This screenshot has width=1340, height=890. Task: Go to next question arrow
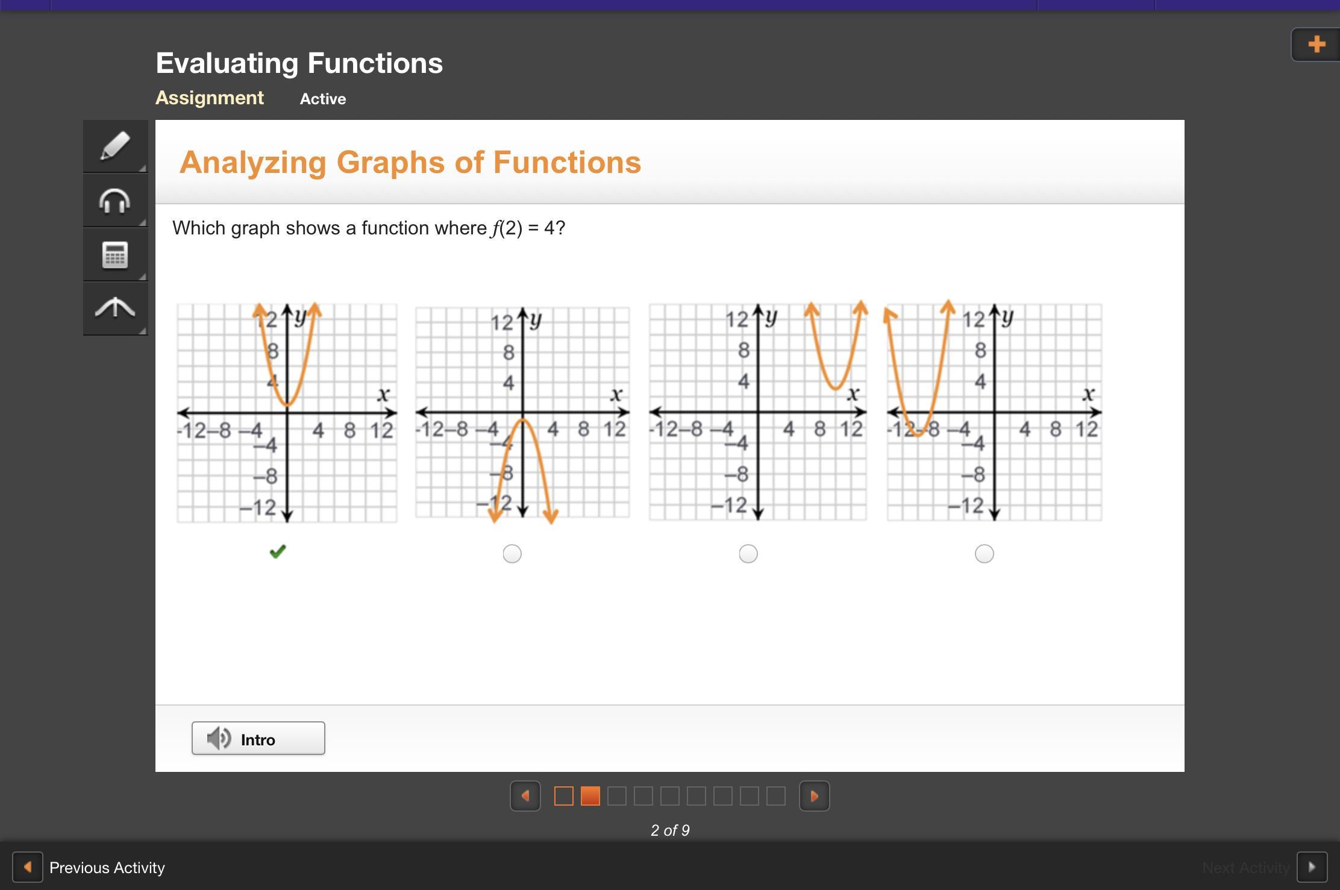814,796
